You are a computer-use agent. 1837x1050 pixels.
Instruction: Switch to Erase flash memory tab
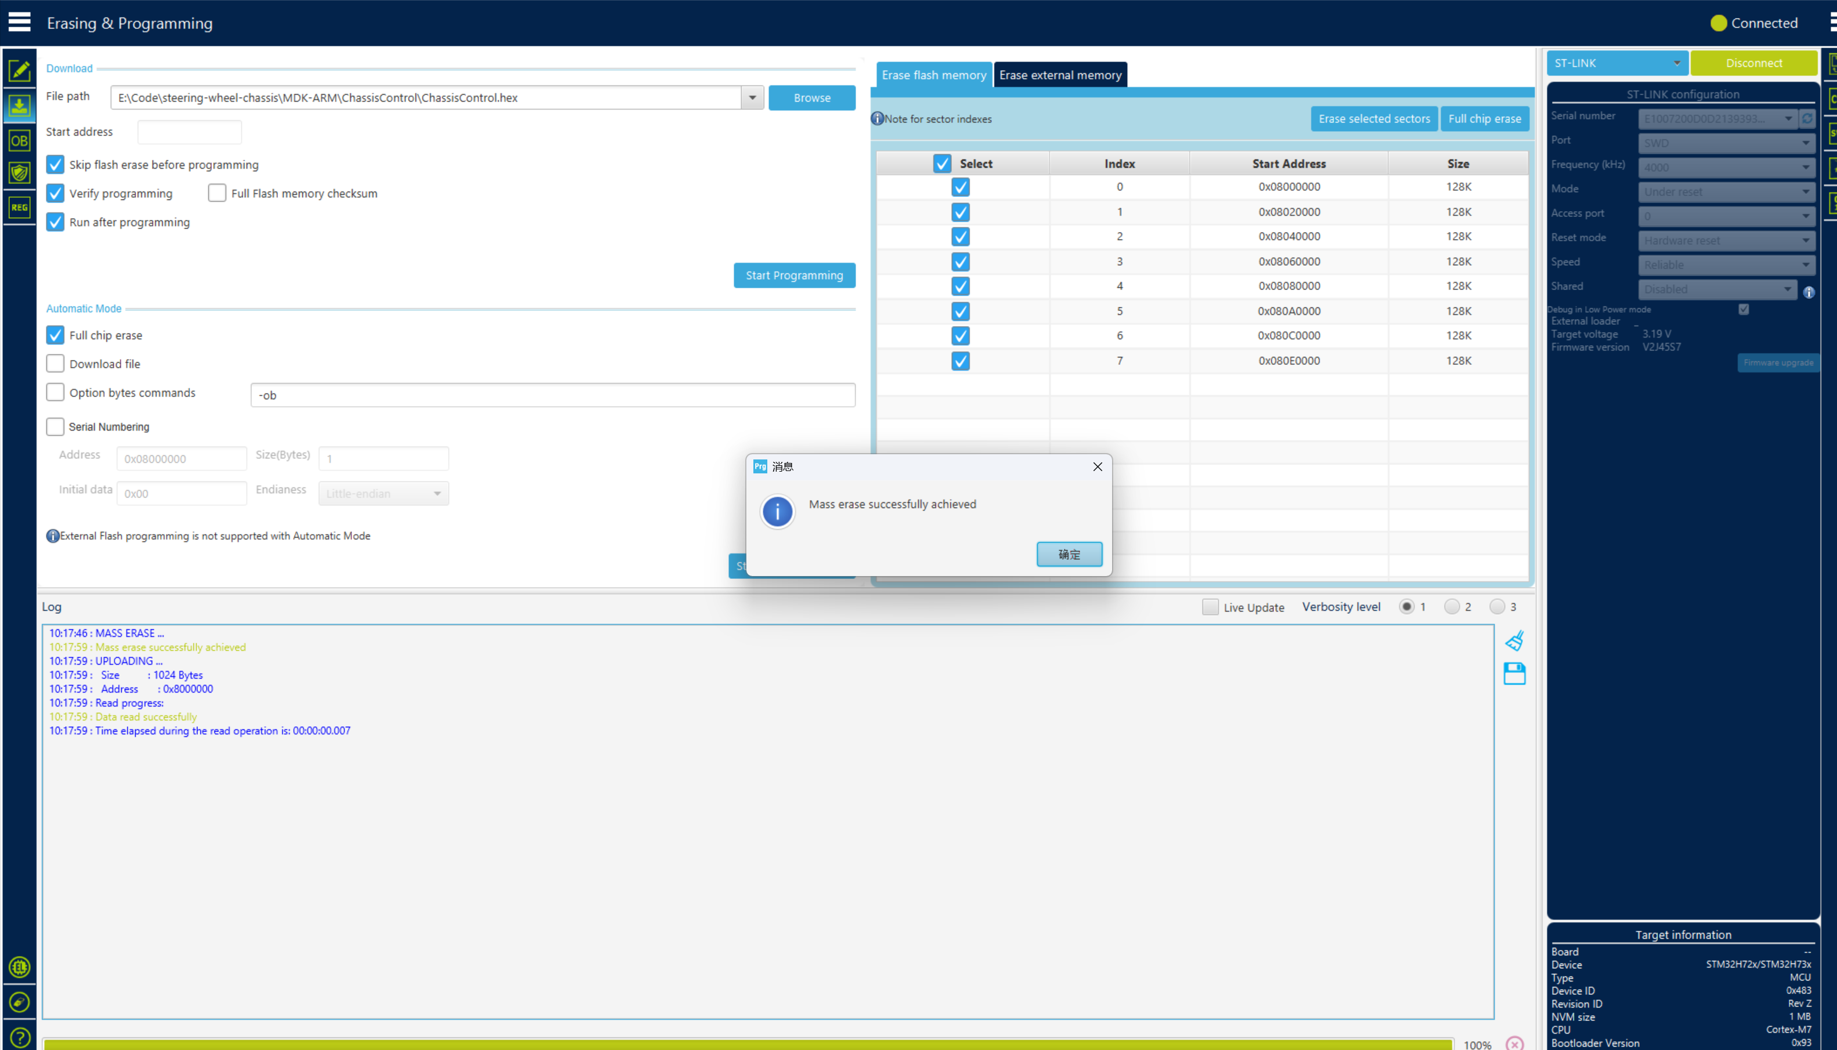click(x=934, y=75)
